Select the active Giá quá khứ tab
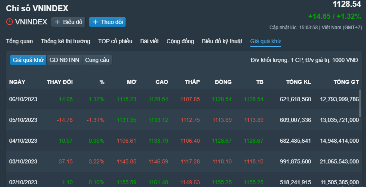366x187 pixels. tap(266, 42)
